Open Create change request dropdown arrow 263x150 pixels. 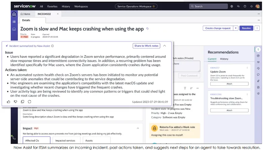(236, 28)
